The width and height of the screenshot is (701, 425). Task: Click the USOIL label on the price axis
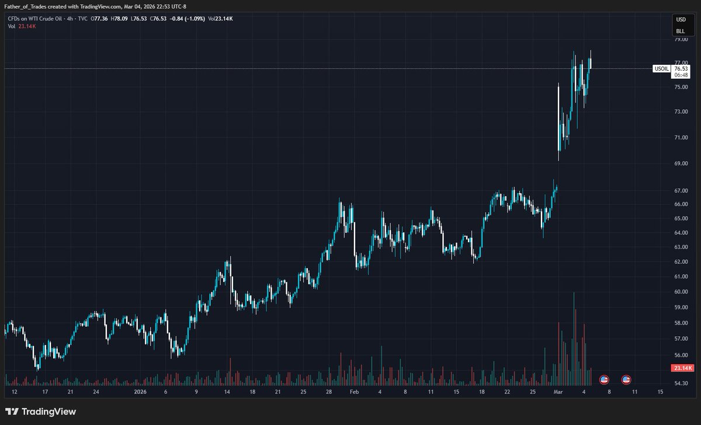tap(661, 68)
